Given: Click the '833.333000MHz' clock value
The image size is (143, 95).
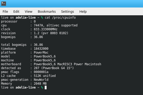Looking at the screenshot, I should coord(45,29).
